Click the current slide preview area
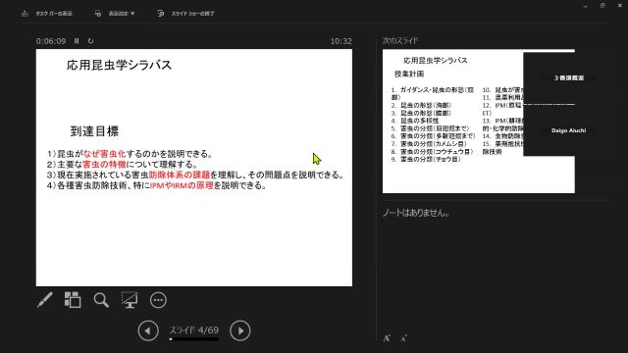 tap(194, 168)
